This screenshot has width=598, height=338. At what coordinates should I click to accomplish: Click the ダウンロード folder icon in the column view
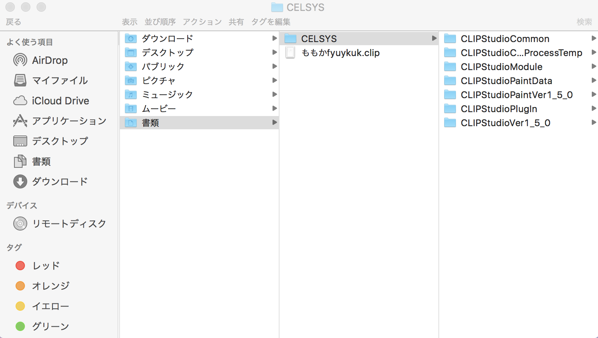131,39
